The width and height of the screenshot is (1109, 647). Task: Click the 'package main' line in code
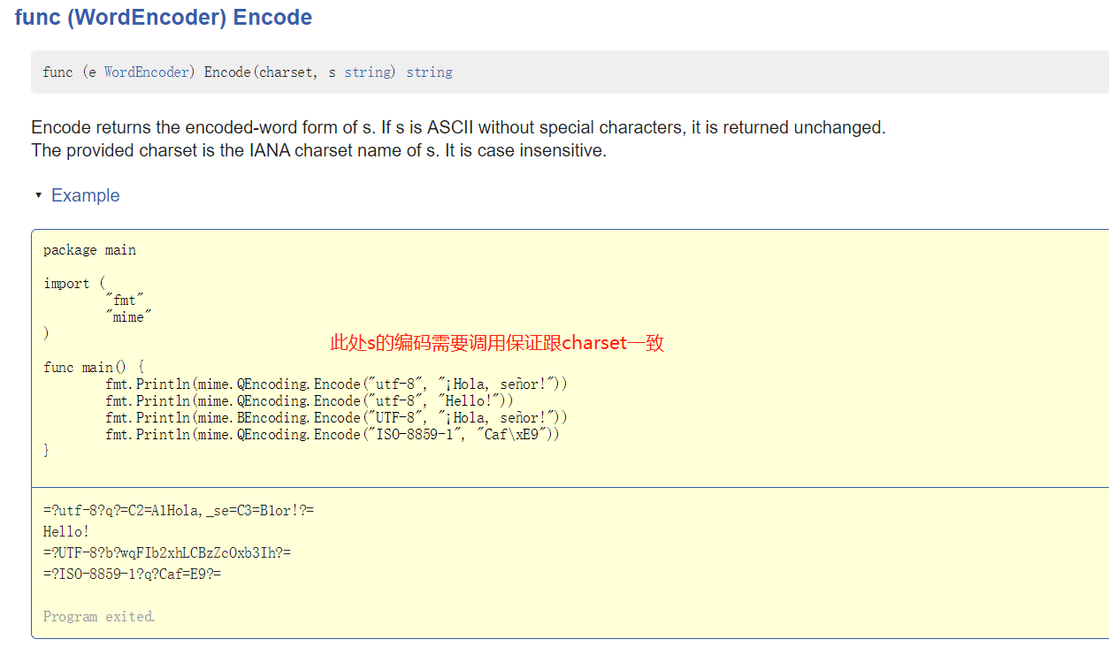pos(89,250)
